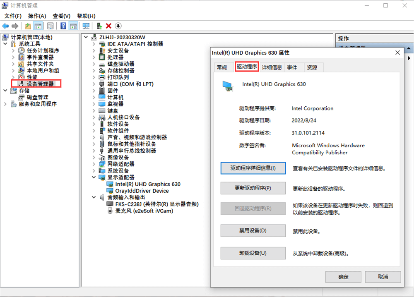Collapse the 音频输入和输出 category
The image size is (414, 297).
tap(94, 197)
